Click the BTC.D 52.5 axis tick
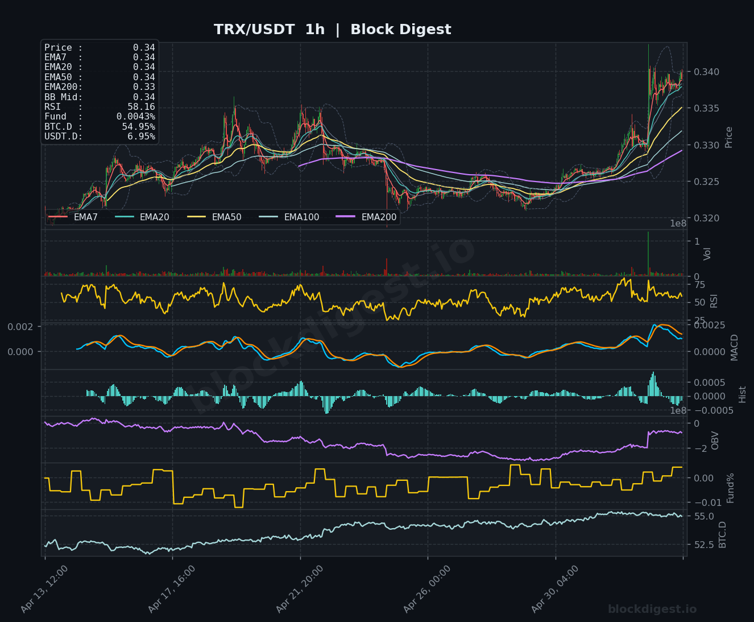 click(x=703, y=545)
